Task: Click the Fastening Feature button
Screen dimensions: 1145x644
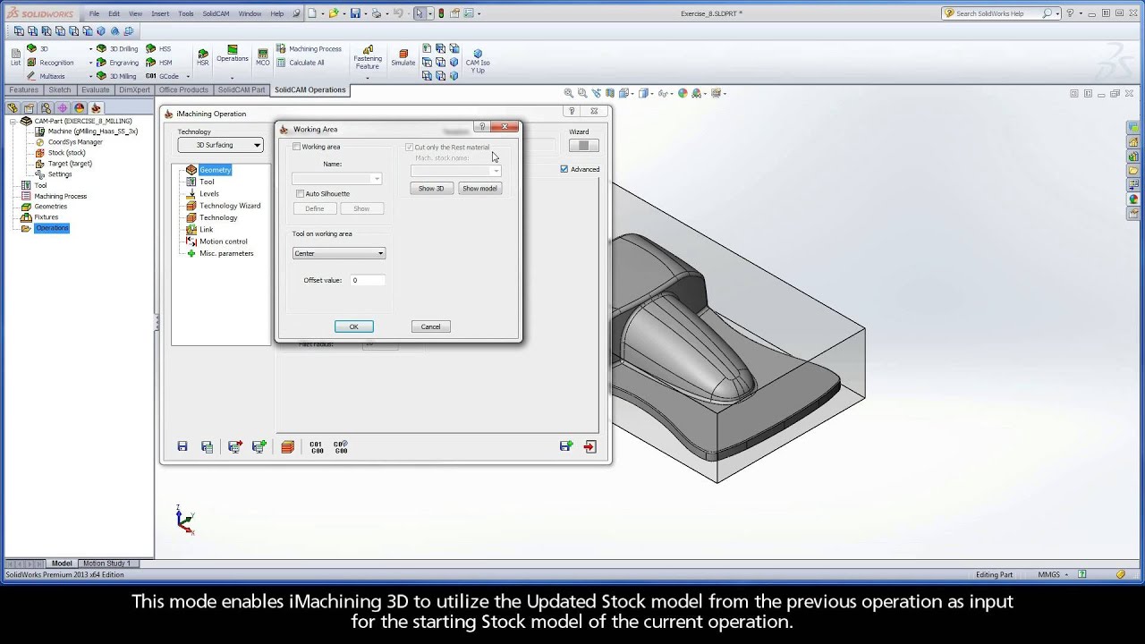Action: point(368,56)
